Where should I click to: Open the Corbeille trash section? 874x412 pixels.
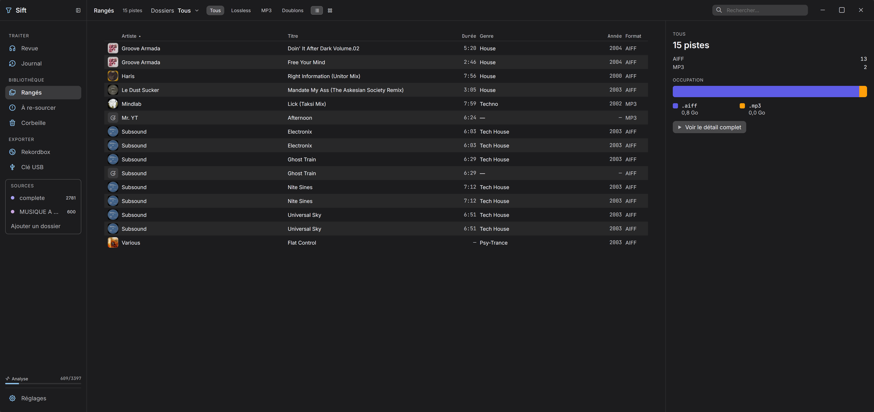[43, 123]
